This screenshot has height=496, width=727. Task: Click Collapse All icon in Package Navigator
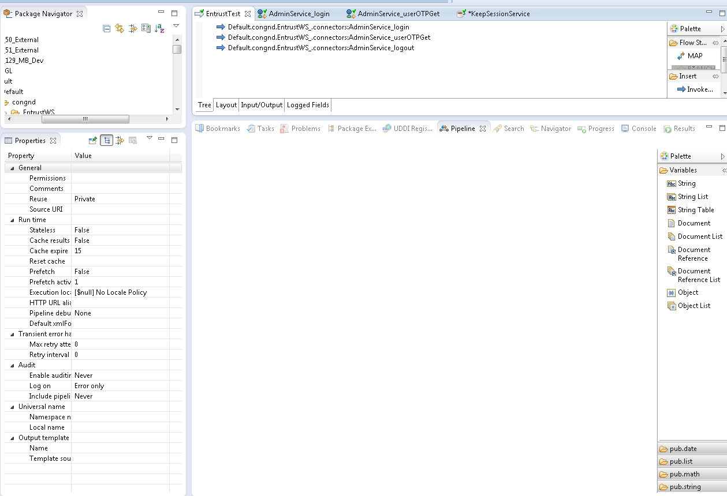107,28
